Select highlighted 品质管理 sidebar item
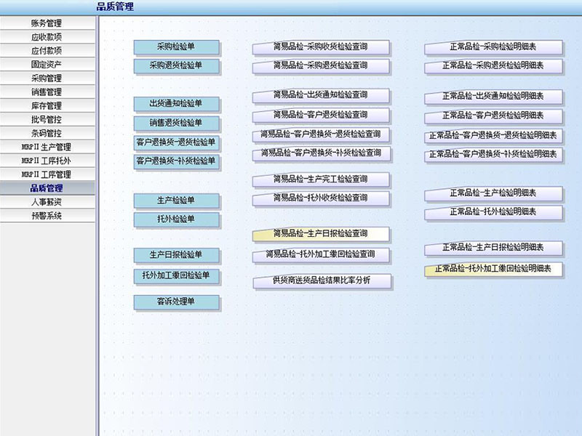This screenshot has height=436, width=582. [47, 188]
